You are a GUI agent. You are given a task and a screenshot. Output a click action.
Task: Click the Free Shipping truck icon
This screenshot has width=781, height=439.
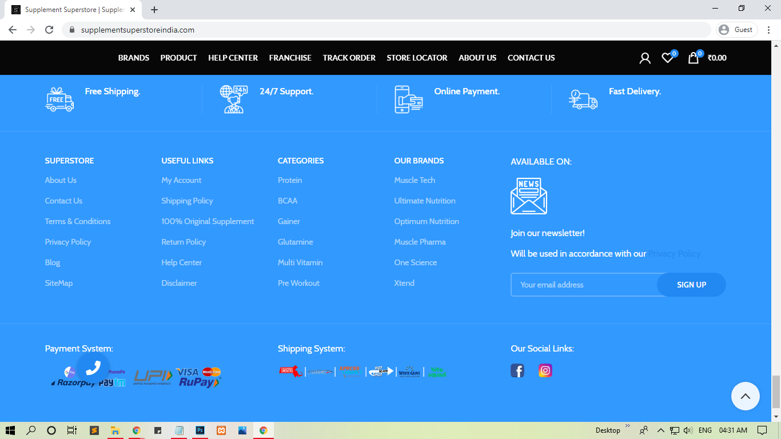pyautogui.click(x=59, y=99)
